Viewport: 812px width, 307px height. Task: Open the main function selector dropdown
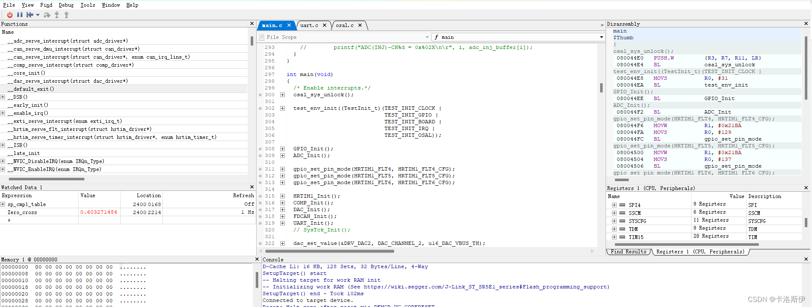[601, 37]
